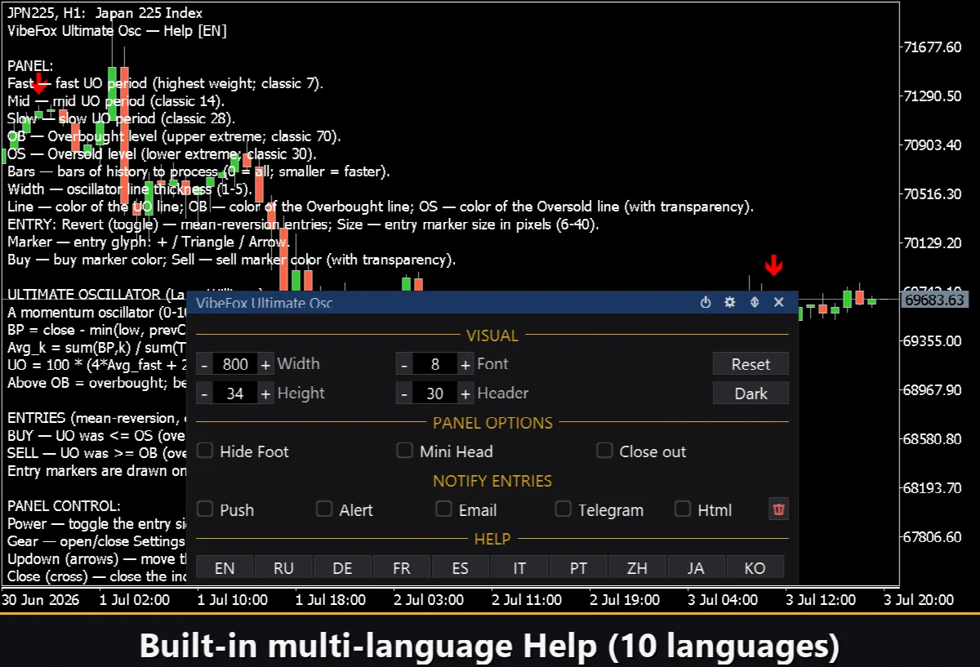The width and height of the screenshot is (980, 667).
Task: Decrease Font size with minus button
Action: point(404,364)
